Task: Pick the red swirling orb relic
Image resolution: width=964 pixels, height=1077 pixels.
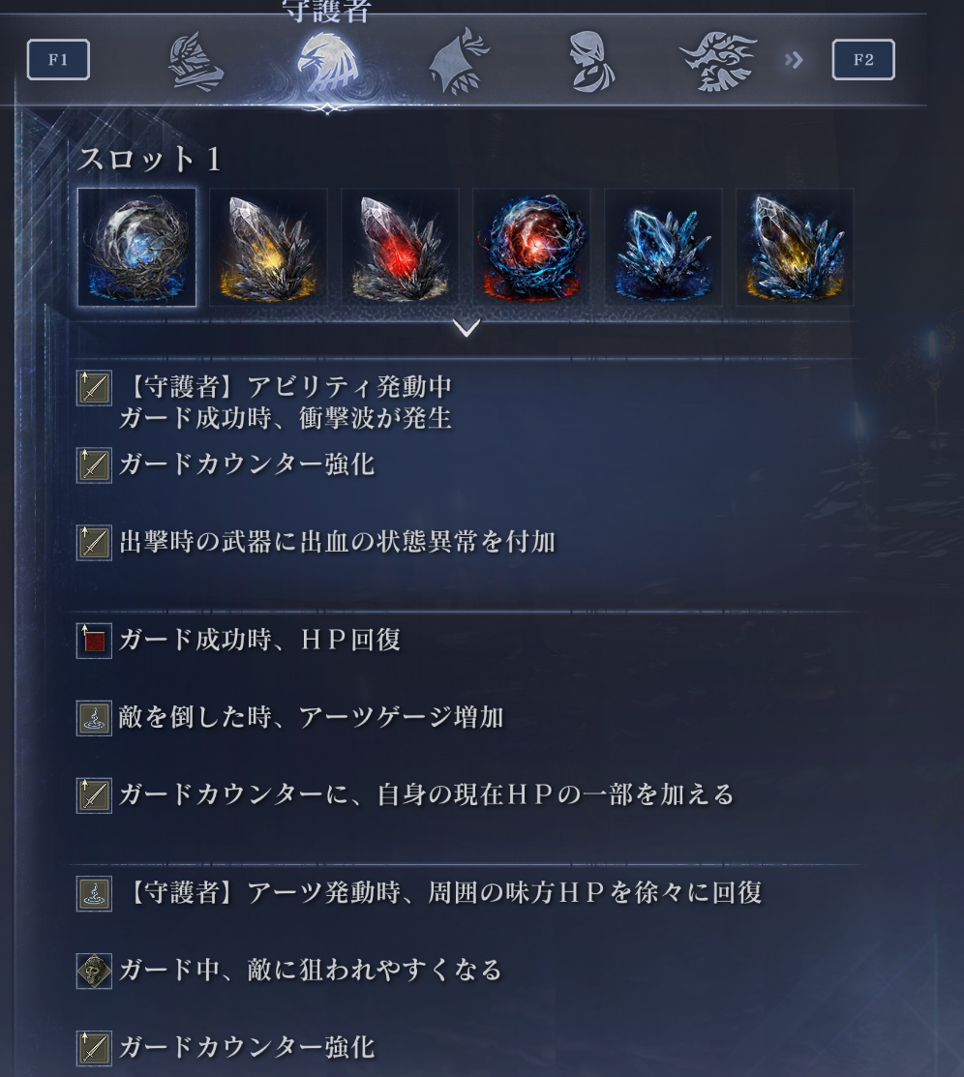Action: pos(531,247)
